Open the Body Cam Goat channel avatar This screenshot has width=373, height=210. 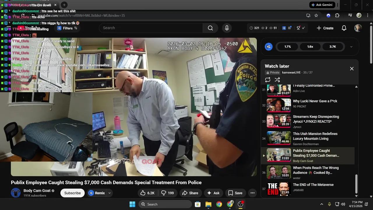coord(16,193)
